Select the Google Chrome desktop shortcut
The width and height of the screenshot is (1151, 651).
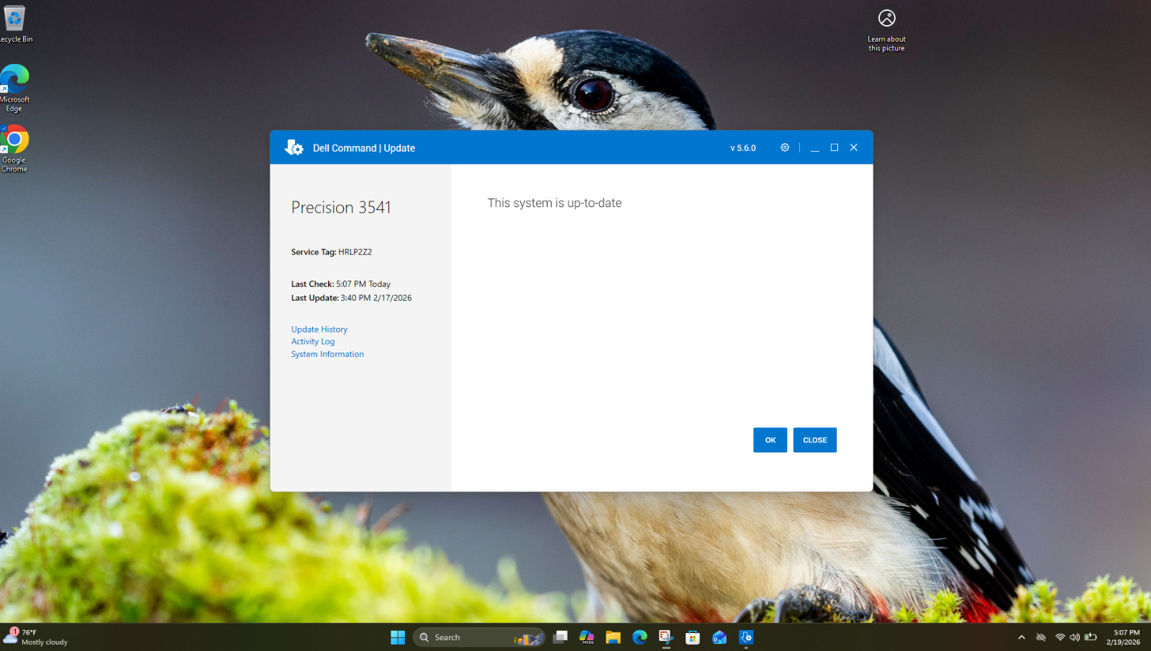[x=14, y=149]
